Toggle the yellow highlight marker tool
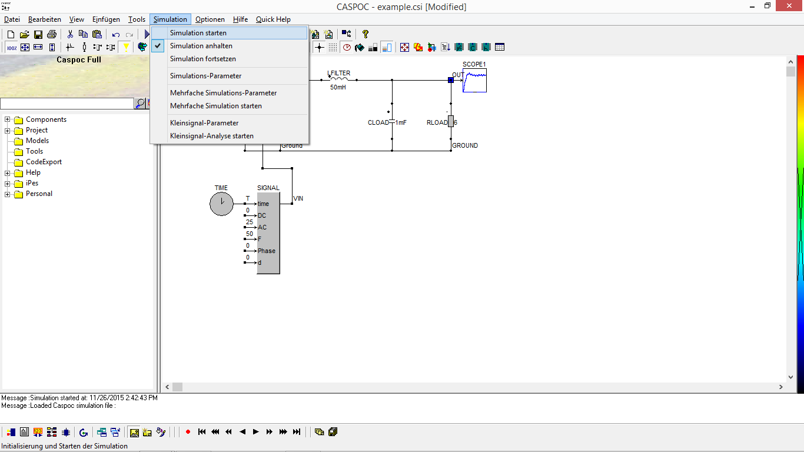Screen dimensions: 804x452 tap(125, 48)
